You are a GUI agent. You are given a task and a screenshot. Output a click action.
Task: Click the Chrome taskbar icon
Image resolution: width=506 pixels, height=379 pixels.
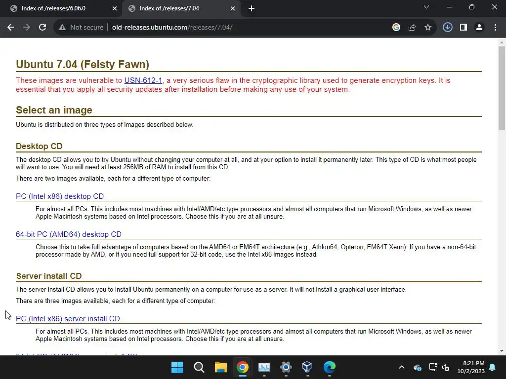click(x=242, y=367)
